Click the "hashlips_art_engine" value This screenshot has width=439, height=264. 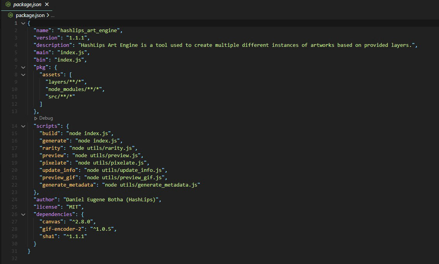(x=89, y=31)
